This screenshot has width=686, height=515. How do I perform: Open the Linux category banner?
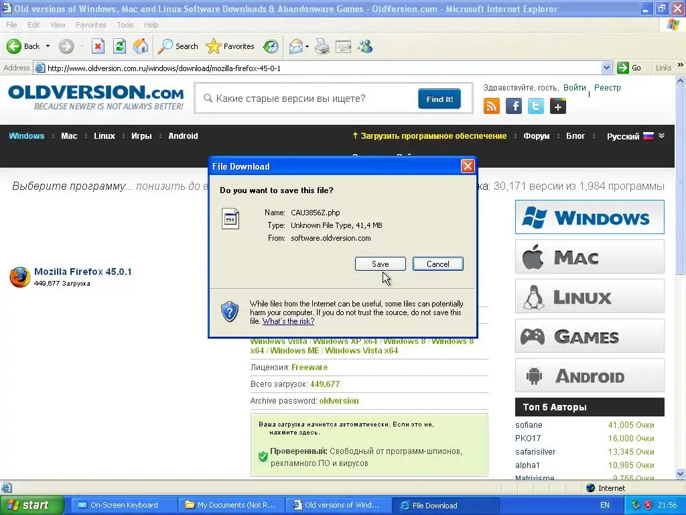590,296
